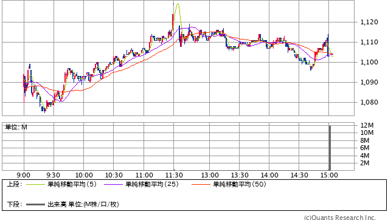Screen dimensions: 388x220
Task: Click the 13:30 time axis label
Action: [240, 175]
